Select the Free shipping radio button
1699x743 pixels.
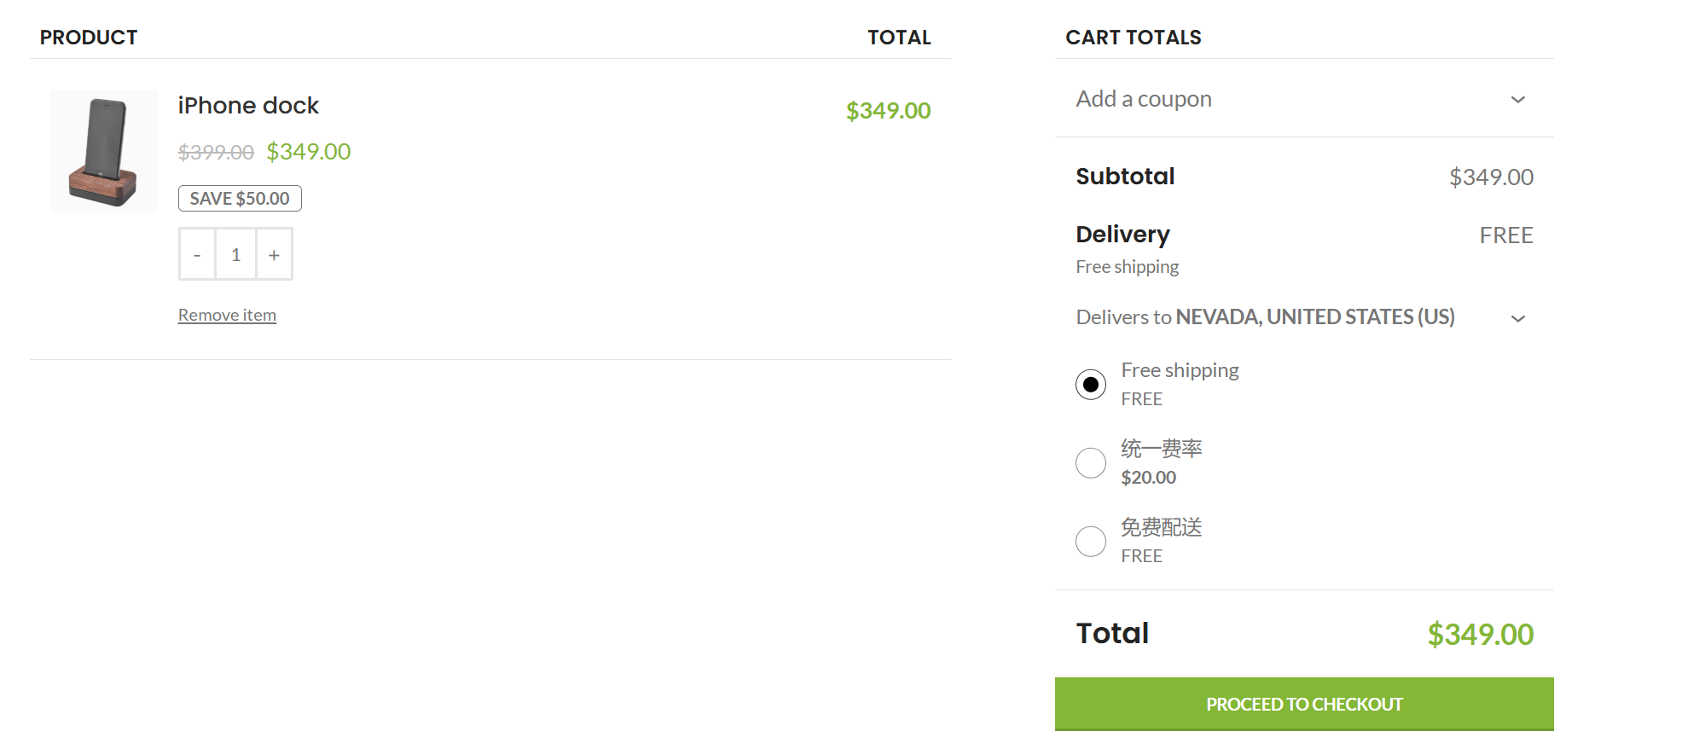(1090, 385)
